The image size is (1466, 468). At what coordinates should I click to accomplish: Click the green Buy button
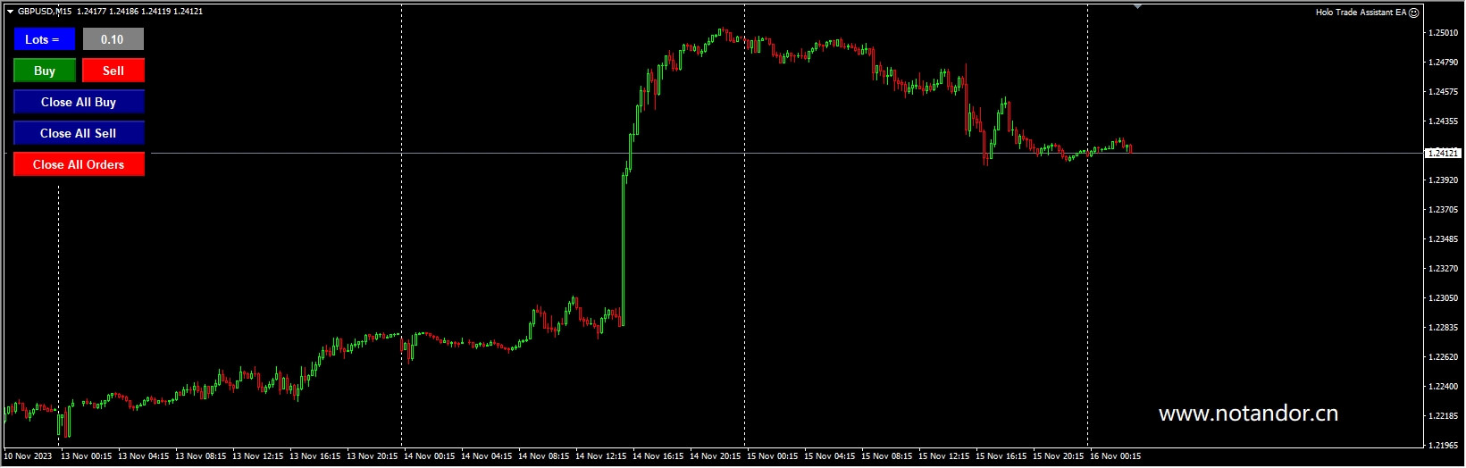(x=45, y=71)
